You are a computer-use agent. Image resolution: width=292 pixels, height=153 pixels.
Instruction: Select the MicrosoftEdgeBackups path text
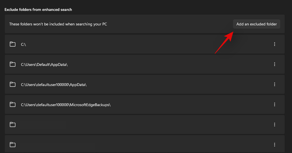click(x=66, y=105)
